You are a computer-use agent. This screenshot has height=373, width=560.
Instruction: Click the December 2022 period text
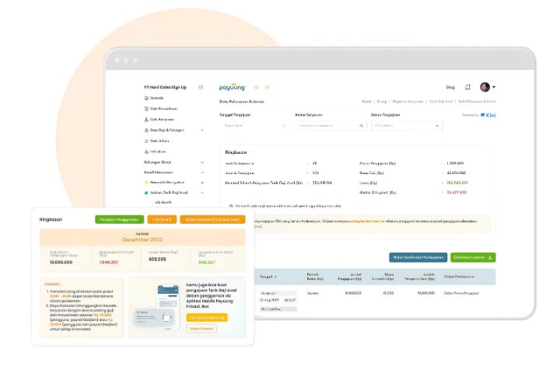[142, 239]
